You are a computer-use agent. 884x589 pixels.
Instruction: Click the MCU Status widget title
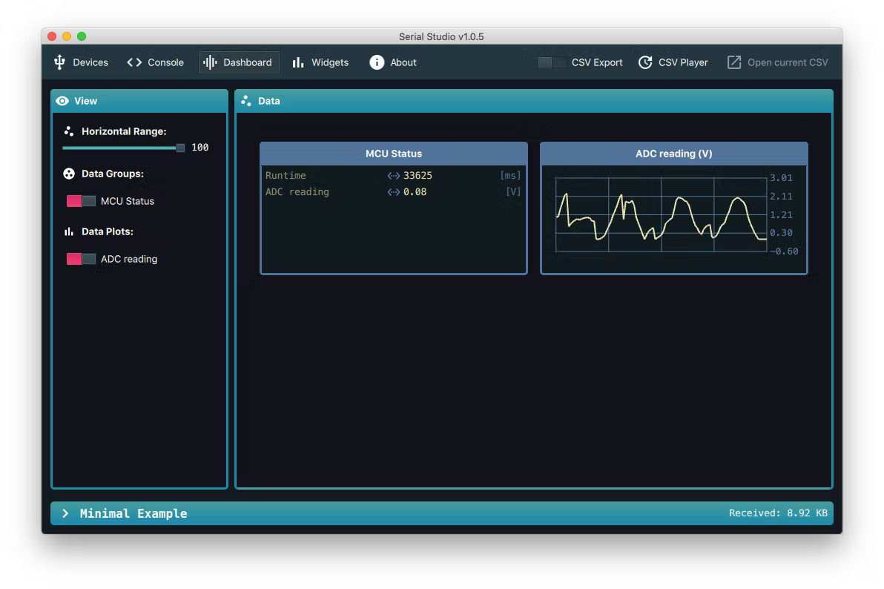click(x=394, y=154)
